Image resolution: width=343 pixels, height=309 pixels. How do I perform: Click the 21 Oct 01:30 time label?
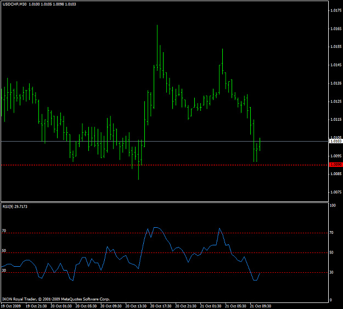(211, 306)
